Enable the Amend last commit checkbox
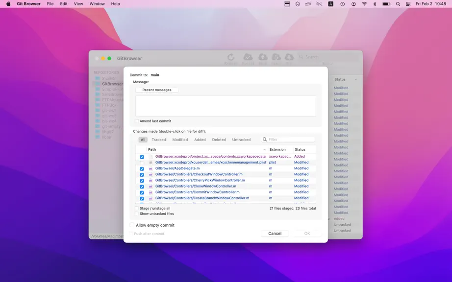452x282 pixels. [137, 121]
